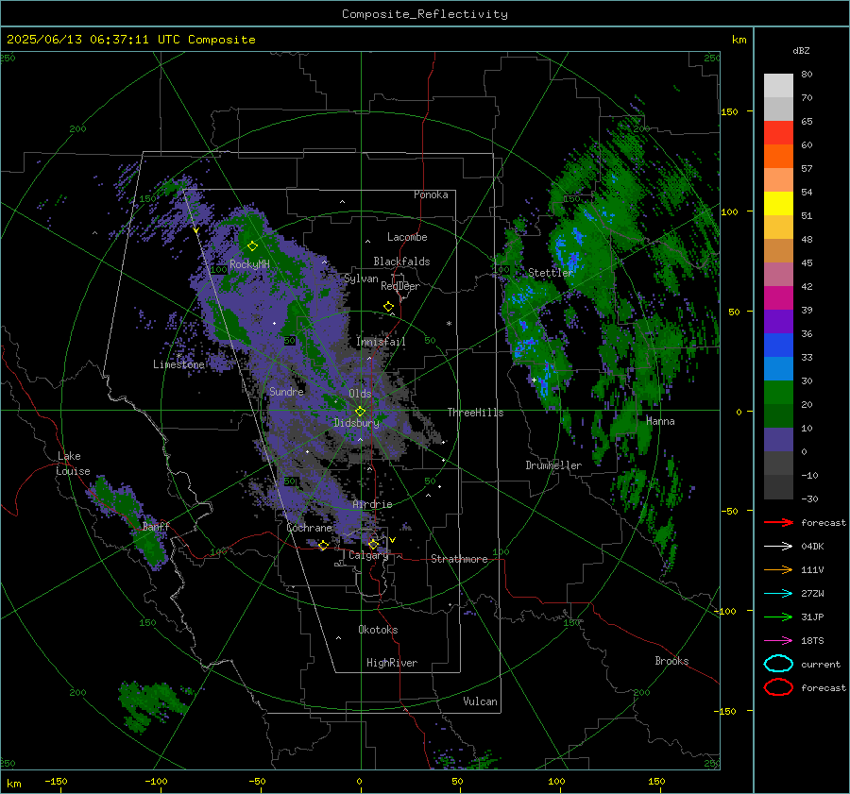This screenshot has height=794, width=850.
Task: Click the Sundre city label
Action: pyautogui.click(x=287, y=391)
